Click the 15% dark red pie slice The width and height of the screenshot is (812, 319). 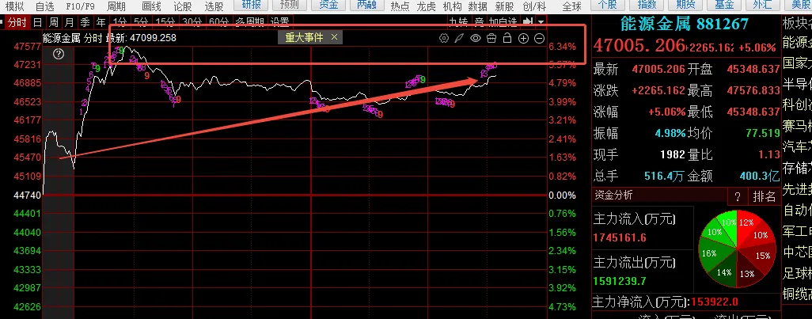point(761,255)
